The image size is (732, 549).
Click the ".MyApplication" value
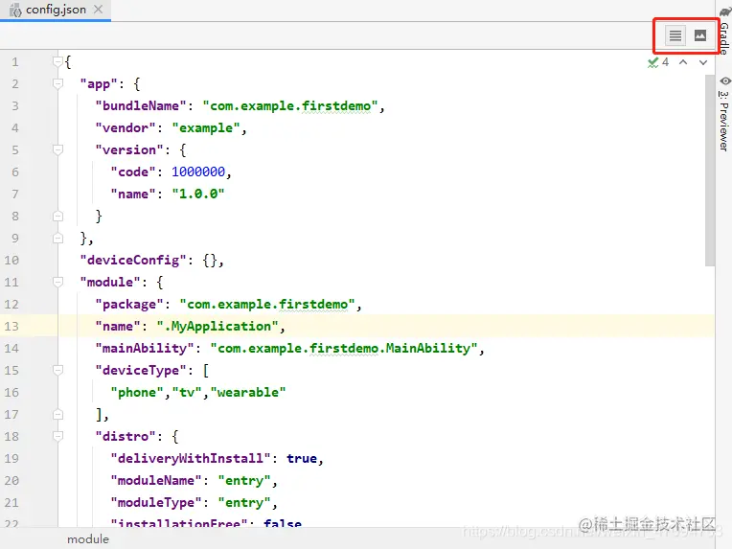pos(217,326)
